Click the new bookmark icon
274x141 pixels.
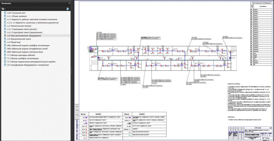68,9
